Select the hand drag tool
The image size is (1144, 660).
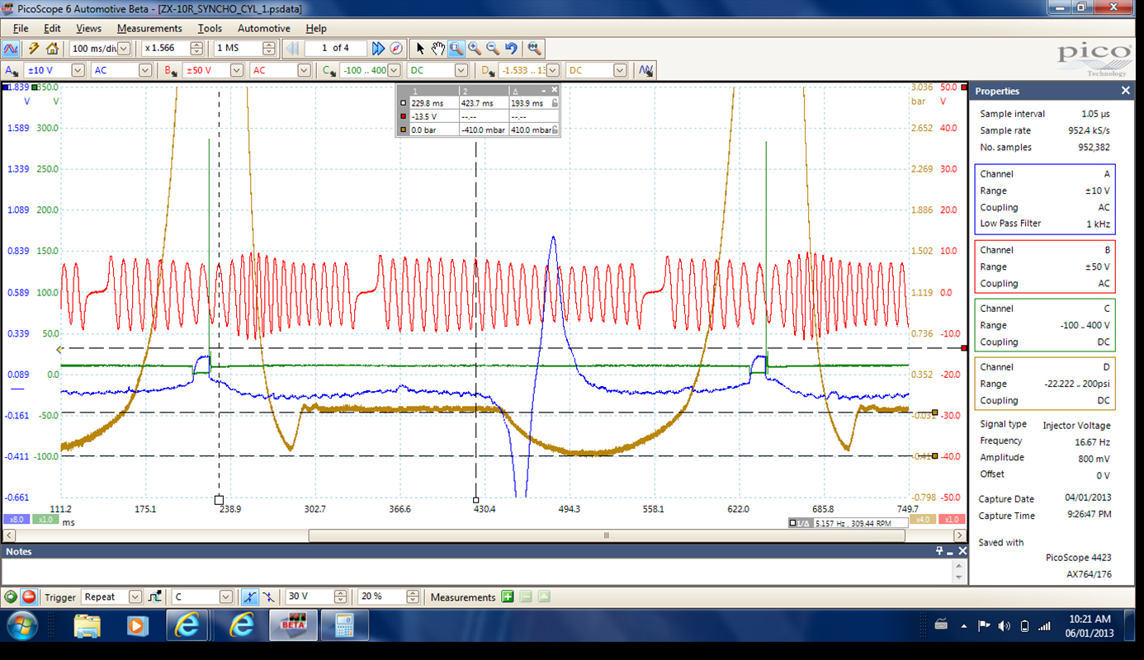click(x=438, y=49)
